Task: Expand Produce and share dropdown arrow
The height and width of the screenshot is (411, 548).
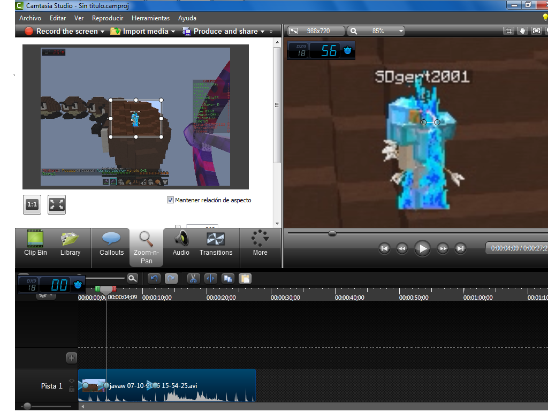Action: [x=262, y=32]
